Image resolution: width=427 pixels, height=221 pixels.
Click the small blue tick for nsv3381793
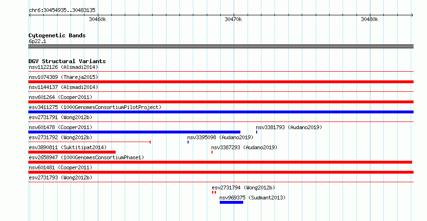[x=257, y=132]
